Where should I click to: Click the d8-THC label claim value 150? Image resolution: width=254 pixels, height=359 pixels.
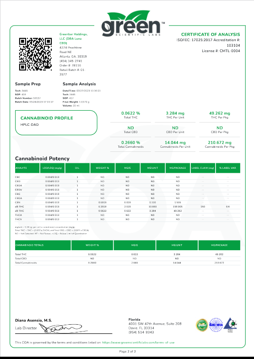(x=203, y=207)
